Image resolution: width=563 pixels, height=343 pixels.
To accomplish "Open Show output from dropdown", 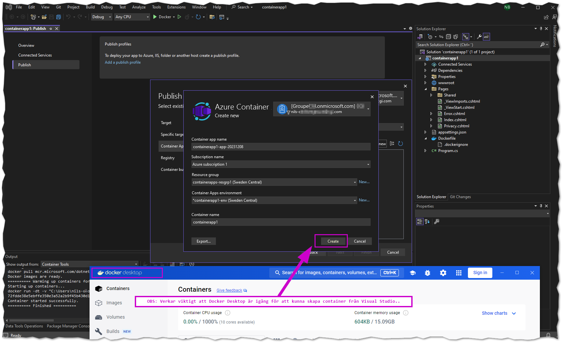I will tap(90, 264).
